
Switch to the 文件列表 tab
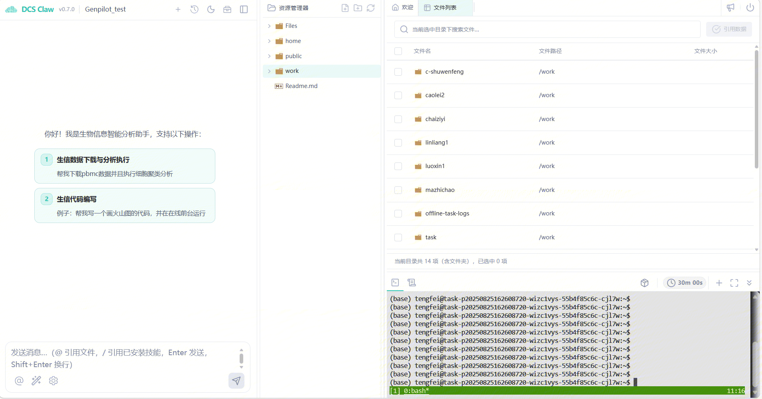pyautogui.click(x=445, y=8)
